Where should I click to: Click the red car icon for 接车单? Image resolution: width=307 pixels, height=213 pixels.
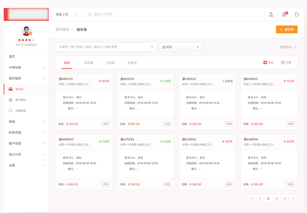point(11,89)
